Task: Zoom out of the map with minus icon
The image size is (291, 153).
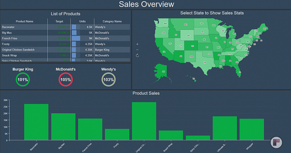Action: (x=137, y=50)
